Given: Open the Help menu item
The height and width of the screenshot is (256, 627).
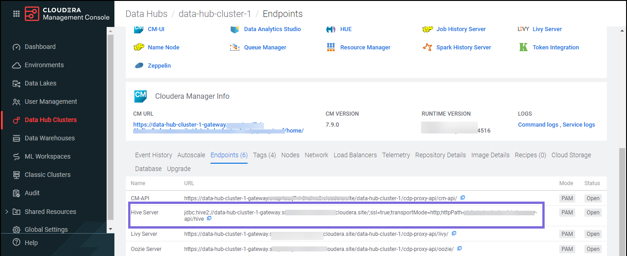Looking at the screenshot, I should click(x=31, y=243).
